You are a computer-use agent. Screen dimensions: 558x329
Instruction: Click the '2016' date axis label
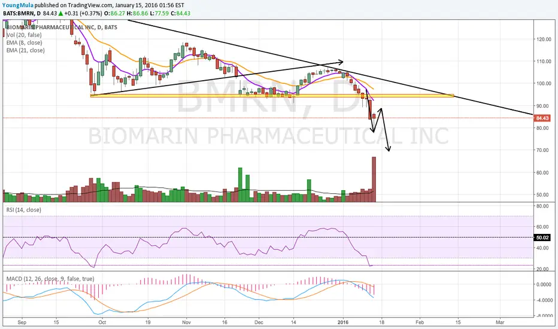344,322
